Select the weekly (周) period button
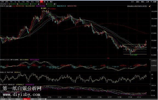This screenshot has height=100, width=158. (45, 2)
